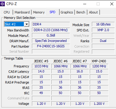Select the XMP 2.0 SPD Ext. value
The height and width of the screenshot is (109, 116).
pyautogui.click(x=103, y=30)
